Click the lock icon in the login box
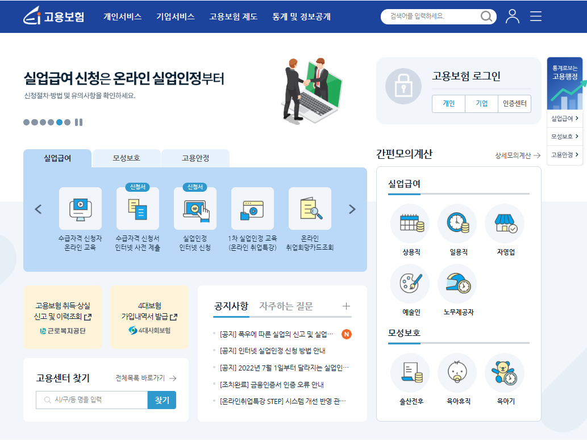 (403, 86)
